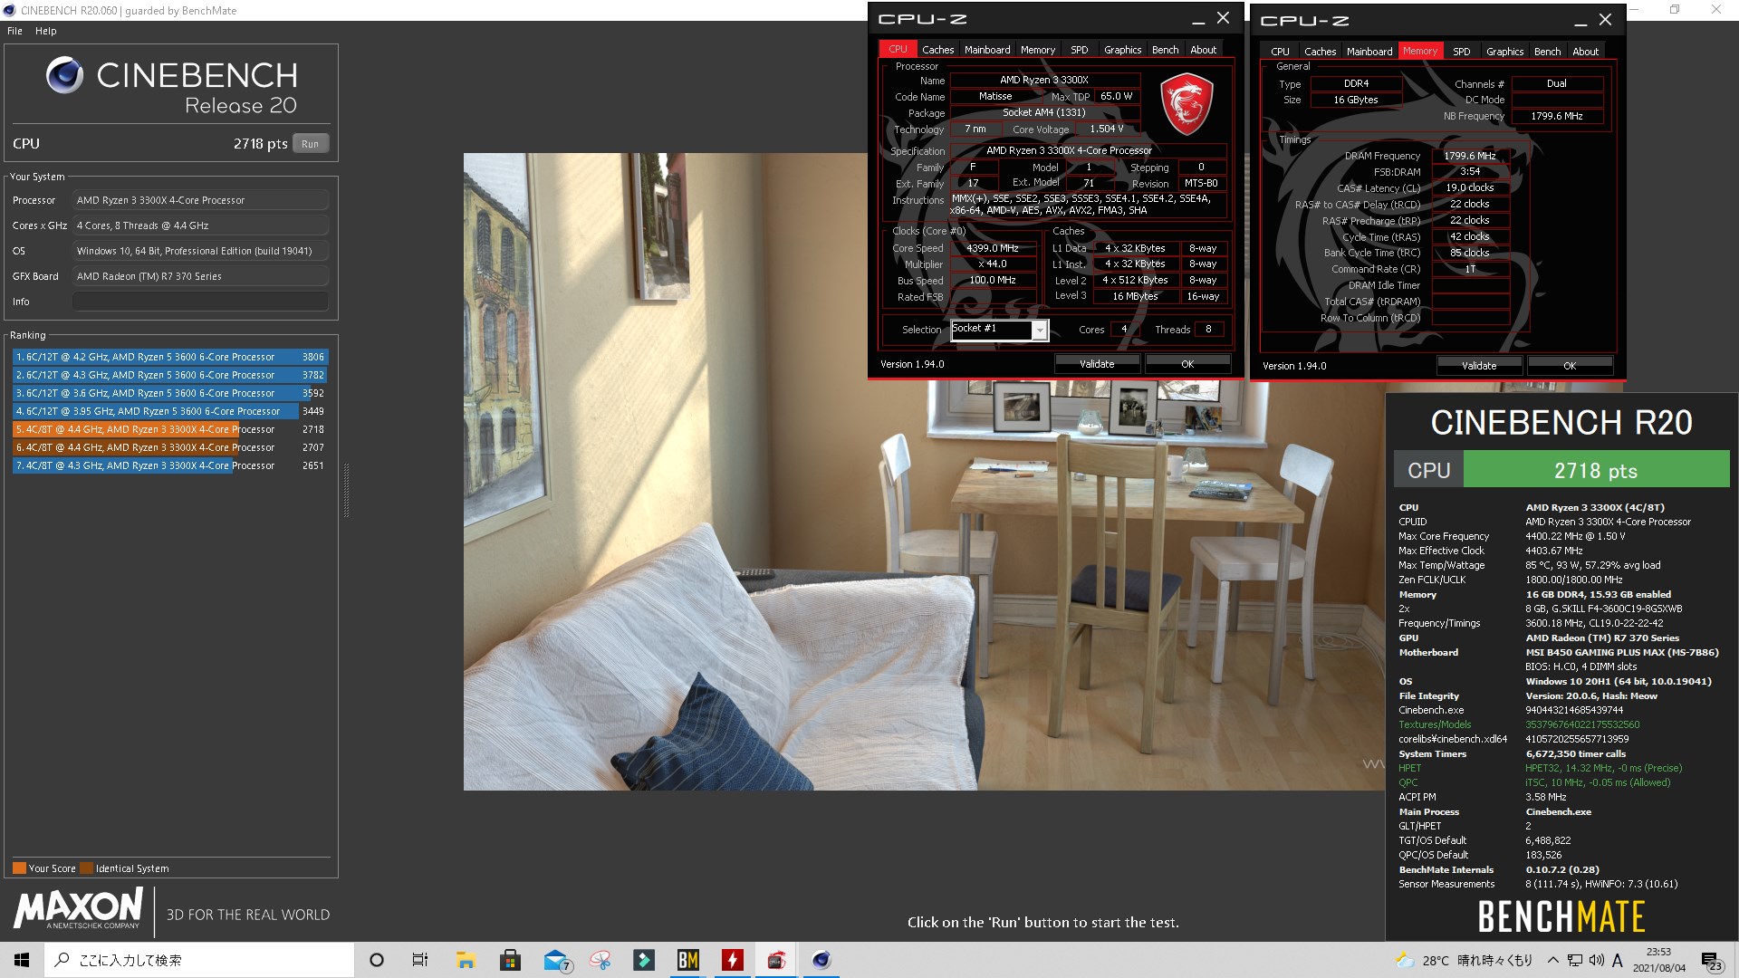Open the Snipping tool taskbar icon
The image size is (1739, 978).
click(600, 960)
